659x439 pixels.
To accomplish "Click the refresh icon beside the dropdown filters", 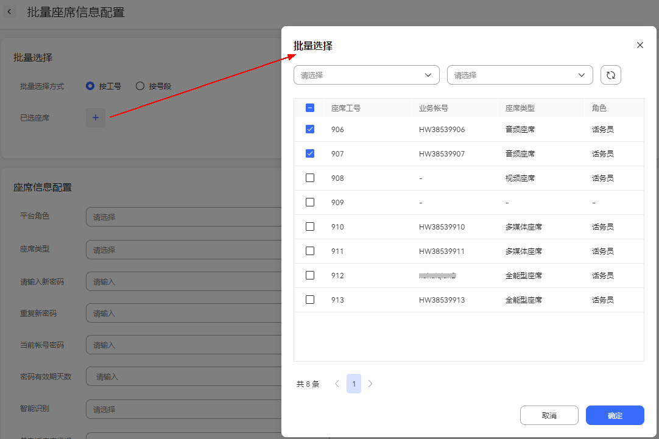I will pyautogui.click(x=610, y=76).
